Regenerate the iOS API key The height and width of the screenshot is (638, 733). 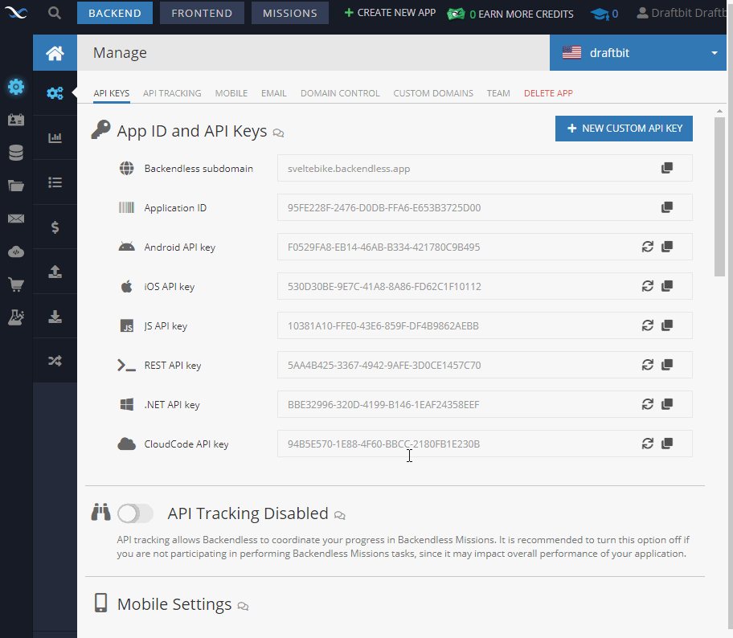648,285
